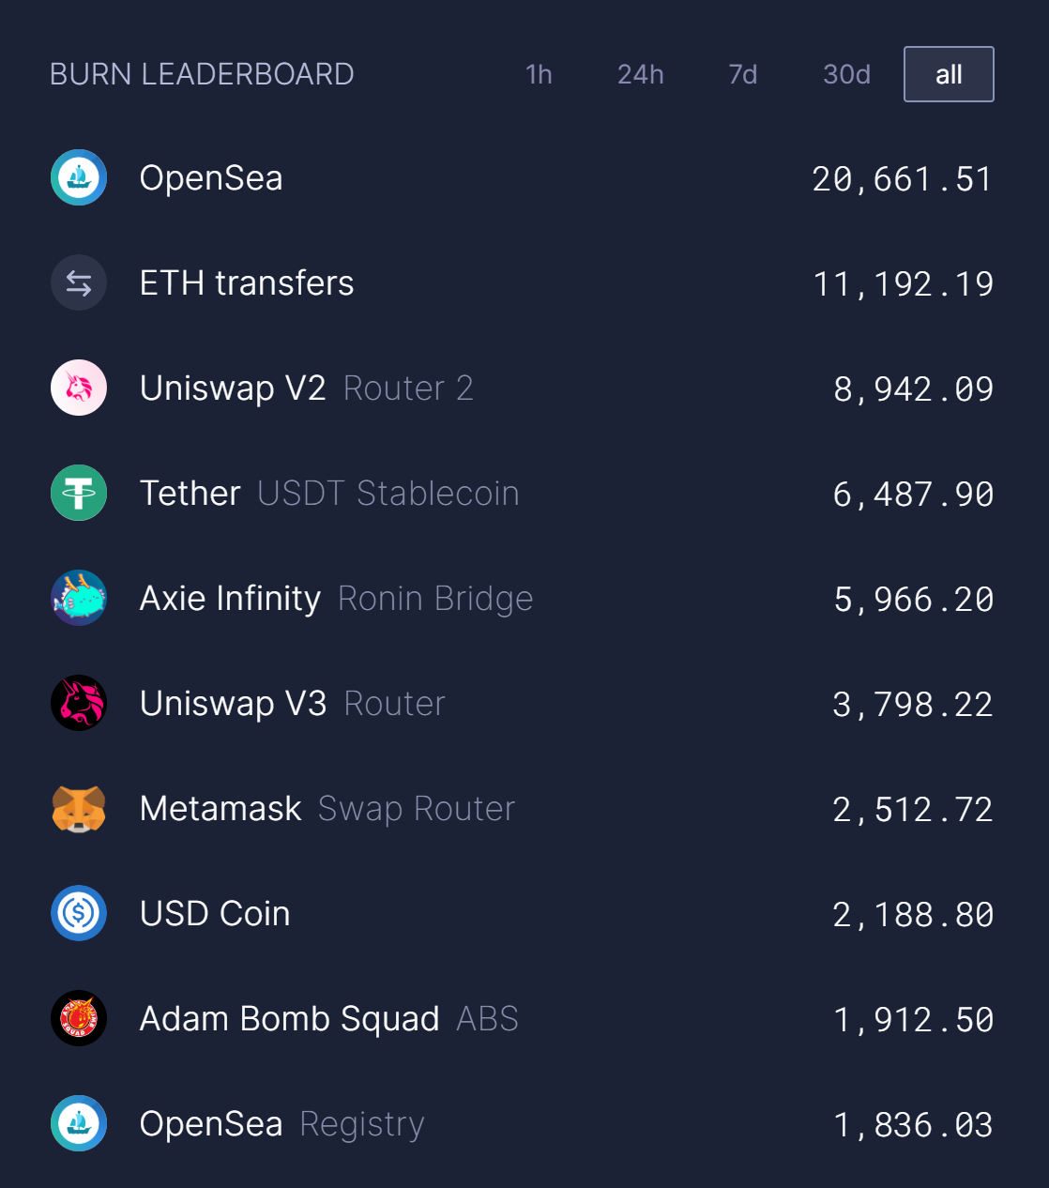Open the Metamask Swap Router entry
Screen dimensions: 1049x1188
(x=327, y=809)
